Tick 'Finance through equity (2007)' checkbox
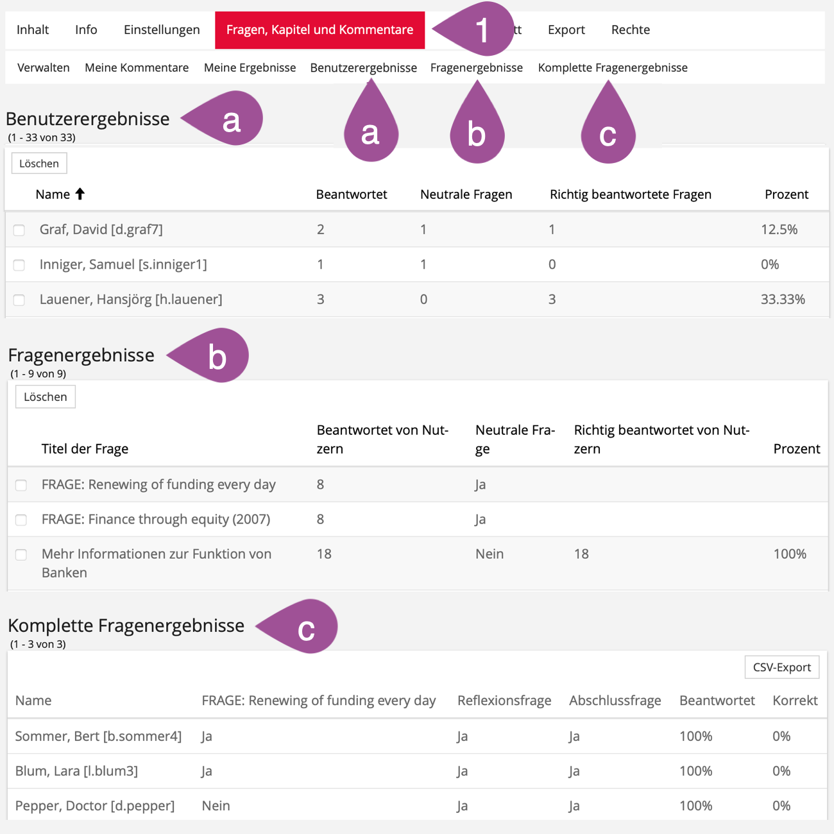 click(x=21, y=520)
